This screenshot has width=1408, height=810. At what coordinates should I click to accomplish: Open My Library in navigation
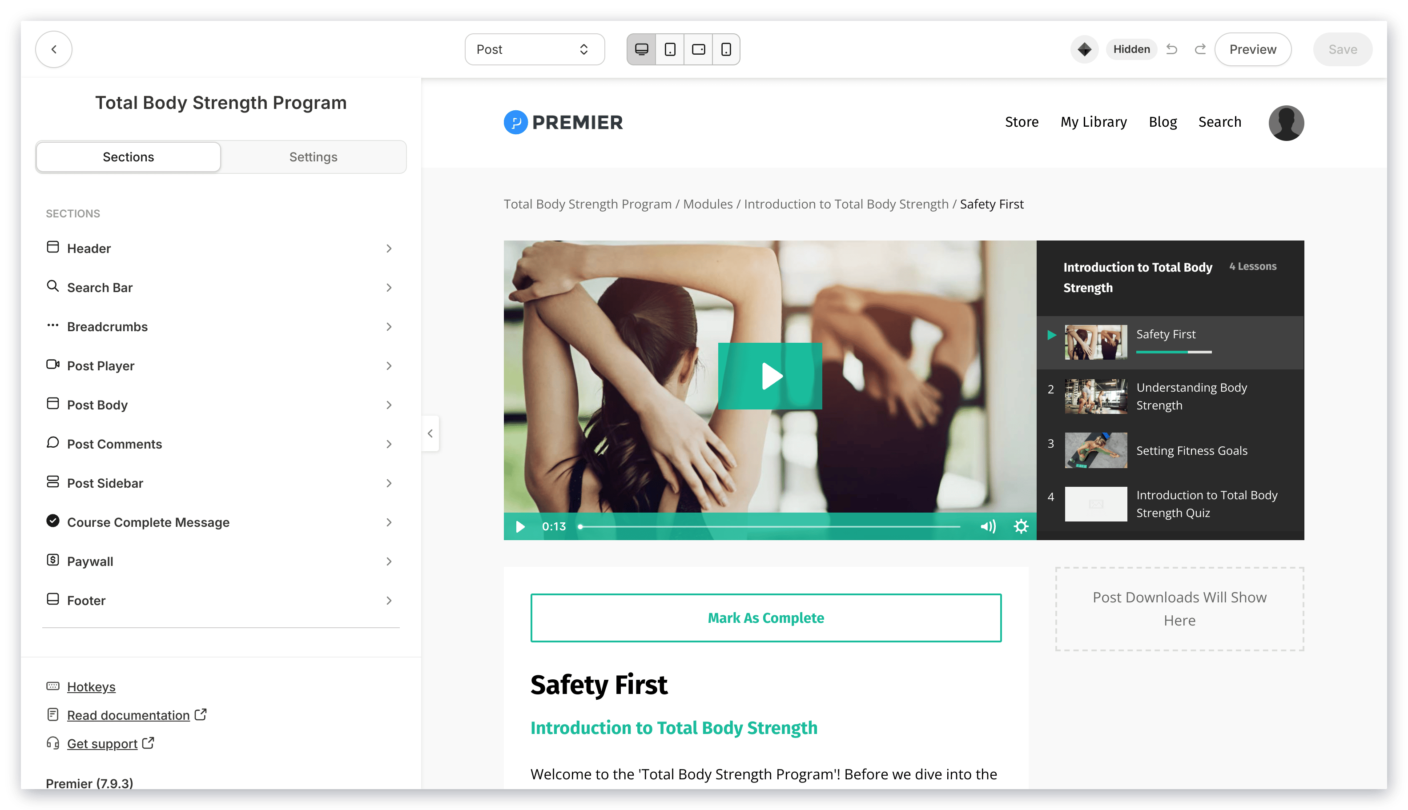[1093, 122]
